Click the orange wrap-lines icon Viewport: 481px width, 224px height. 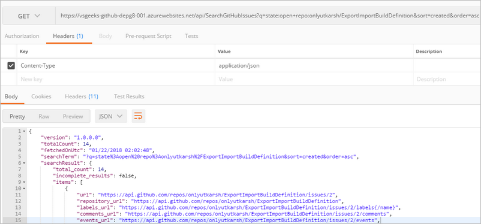139,116
